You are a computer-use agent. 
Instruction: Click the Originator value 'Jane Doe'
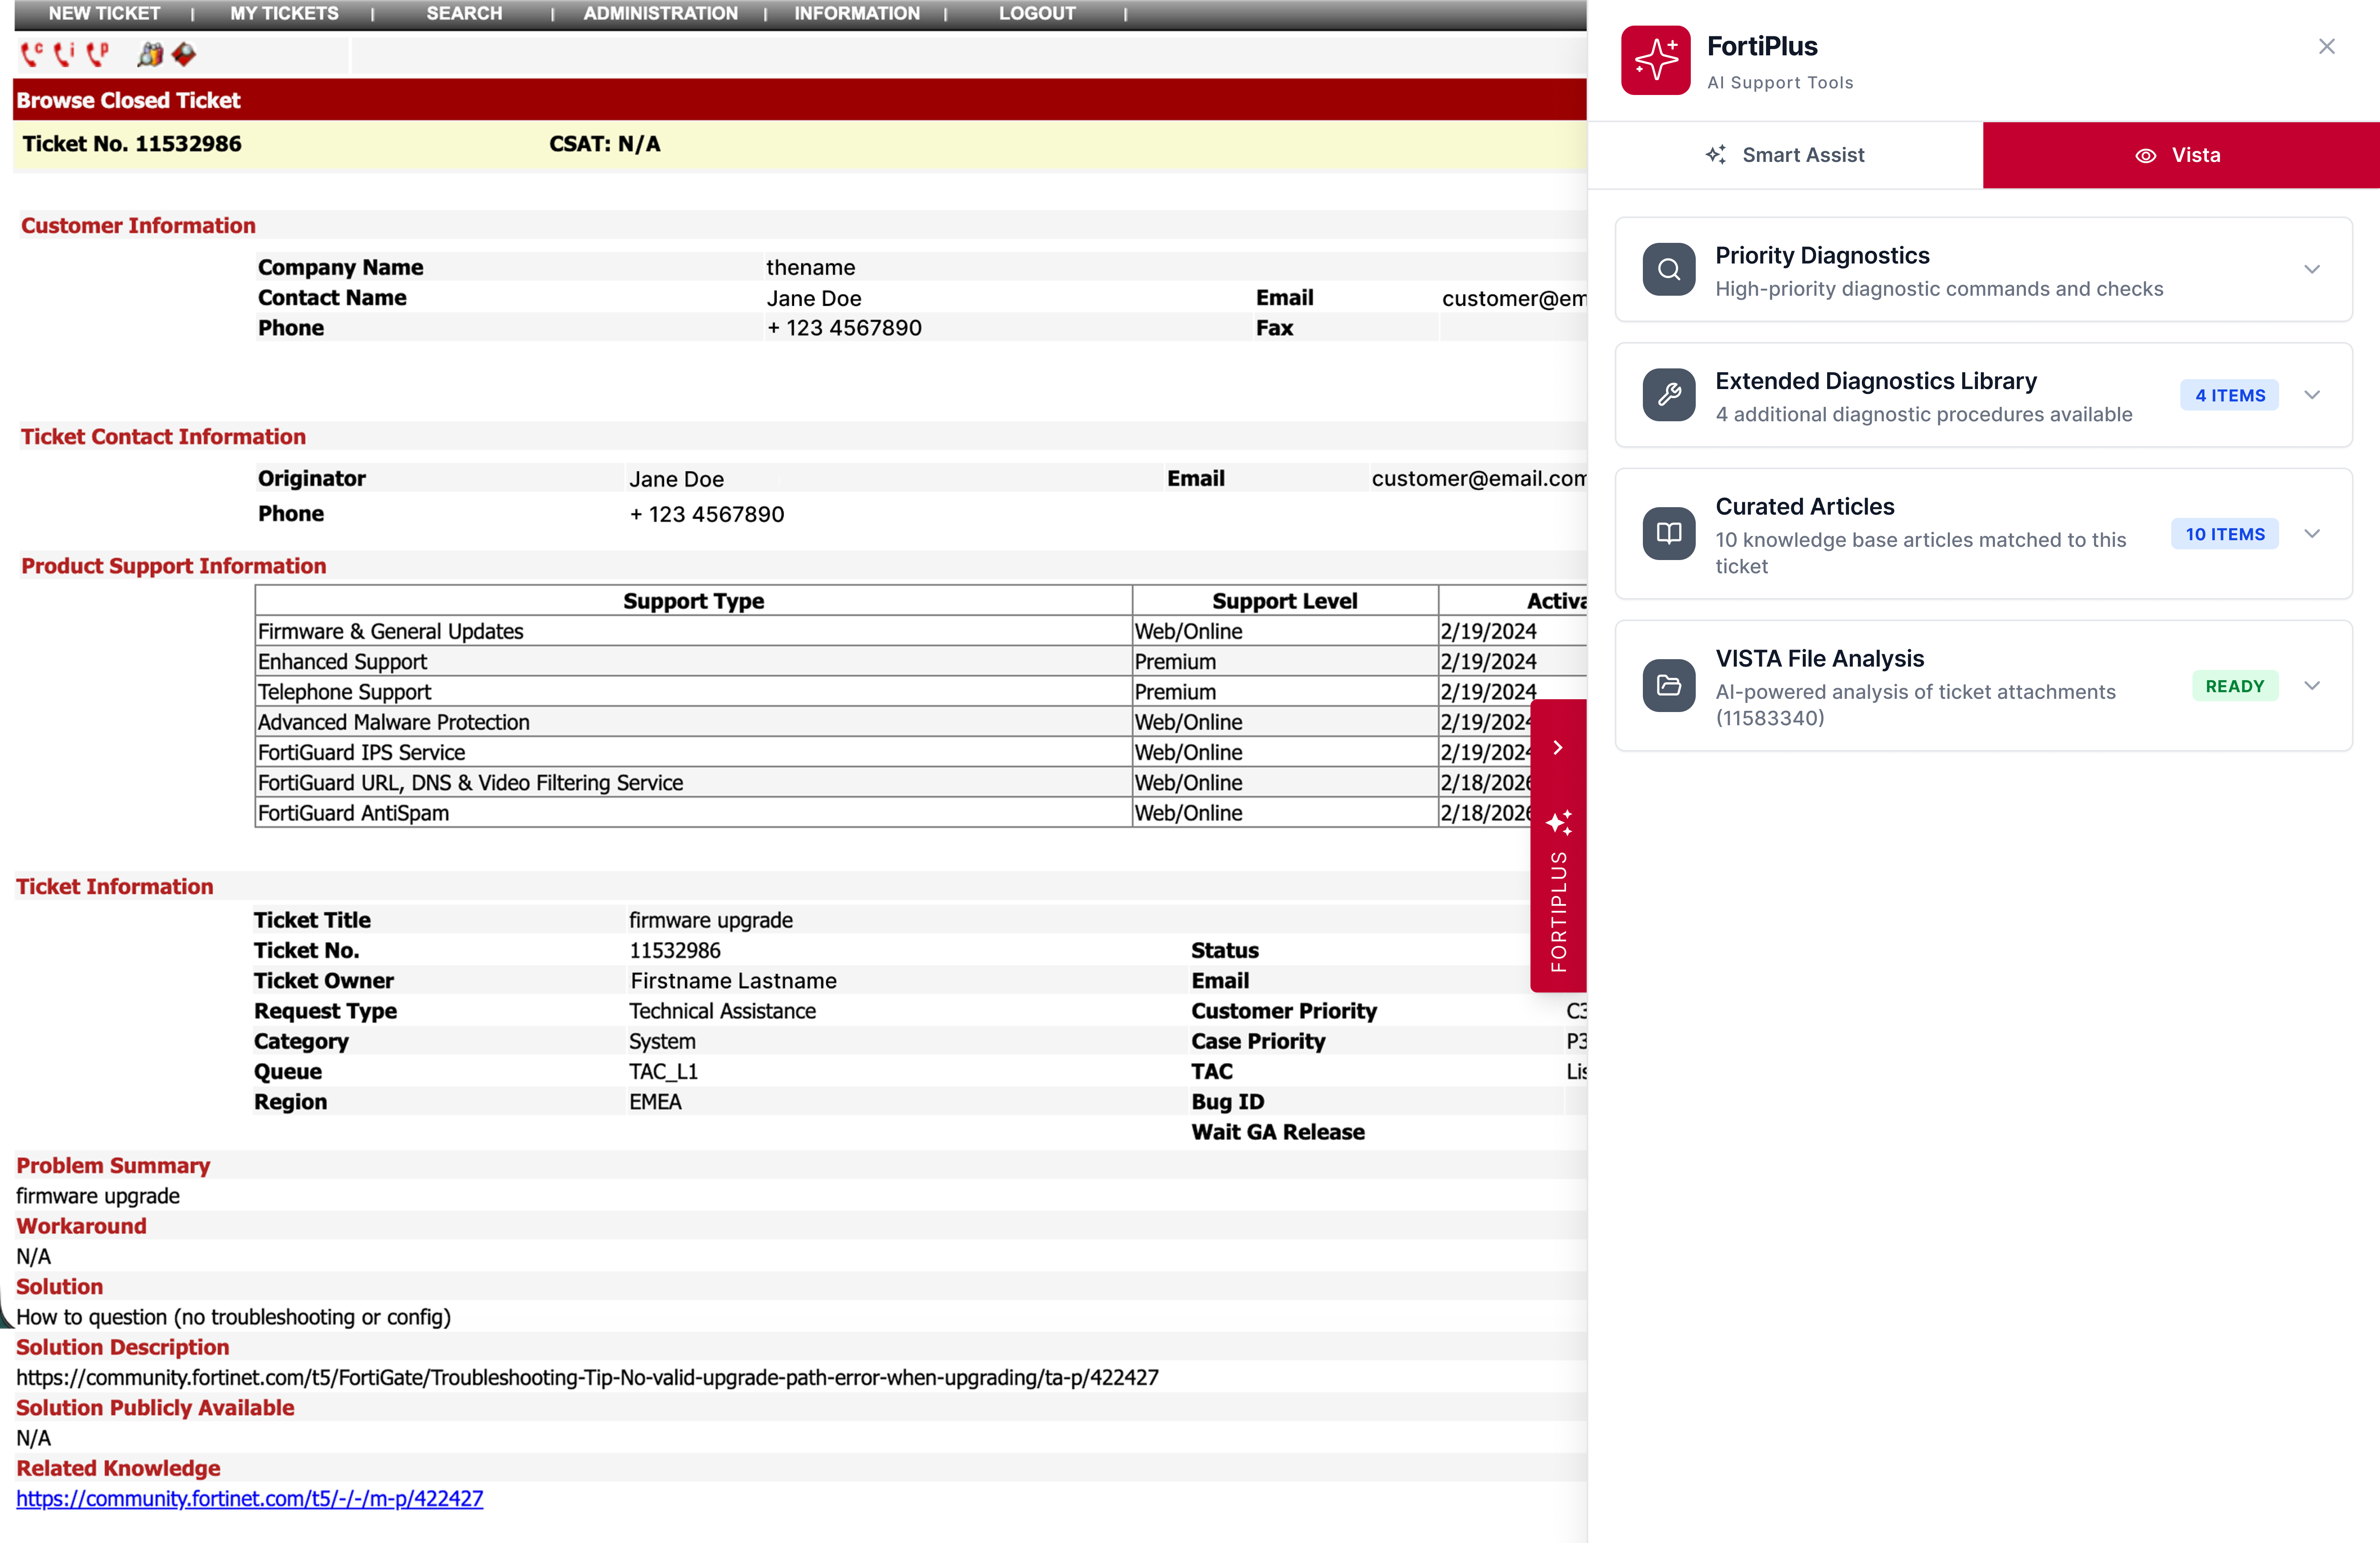click(x=676, y=479)
